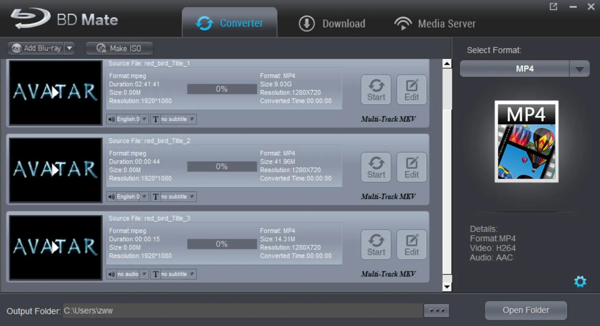
Task: Click the Add Blu-ray disc icon
Action: click(x=16, y=48)
